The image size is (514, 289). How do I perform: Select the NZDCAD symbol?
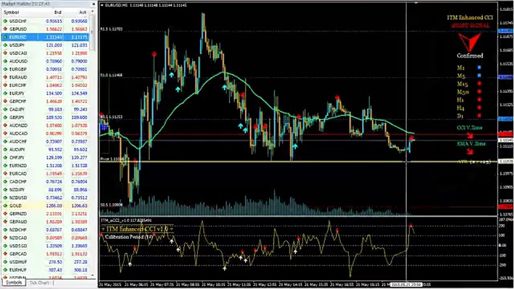18,238
